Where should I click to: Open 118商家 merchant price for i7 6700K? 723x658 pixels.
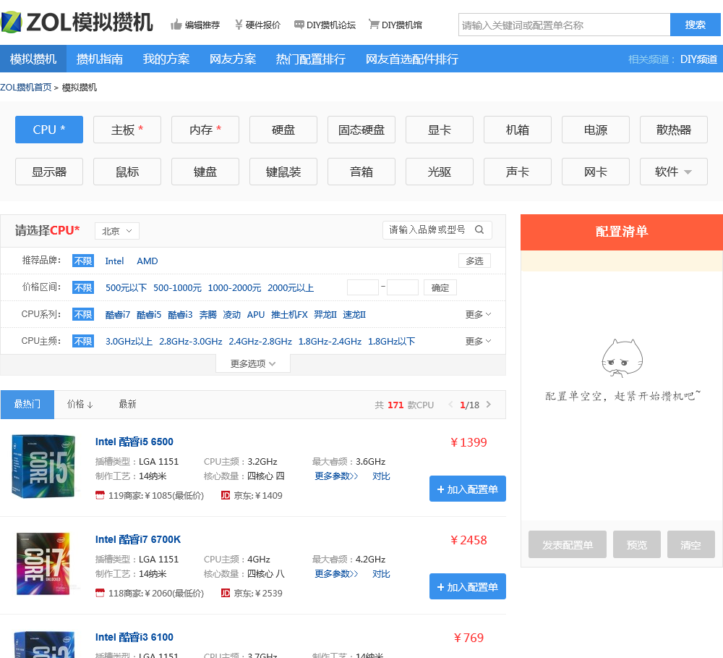click(150, 594)
